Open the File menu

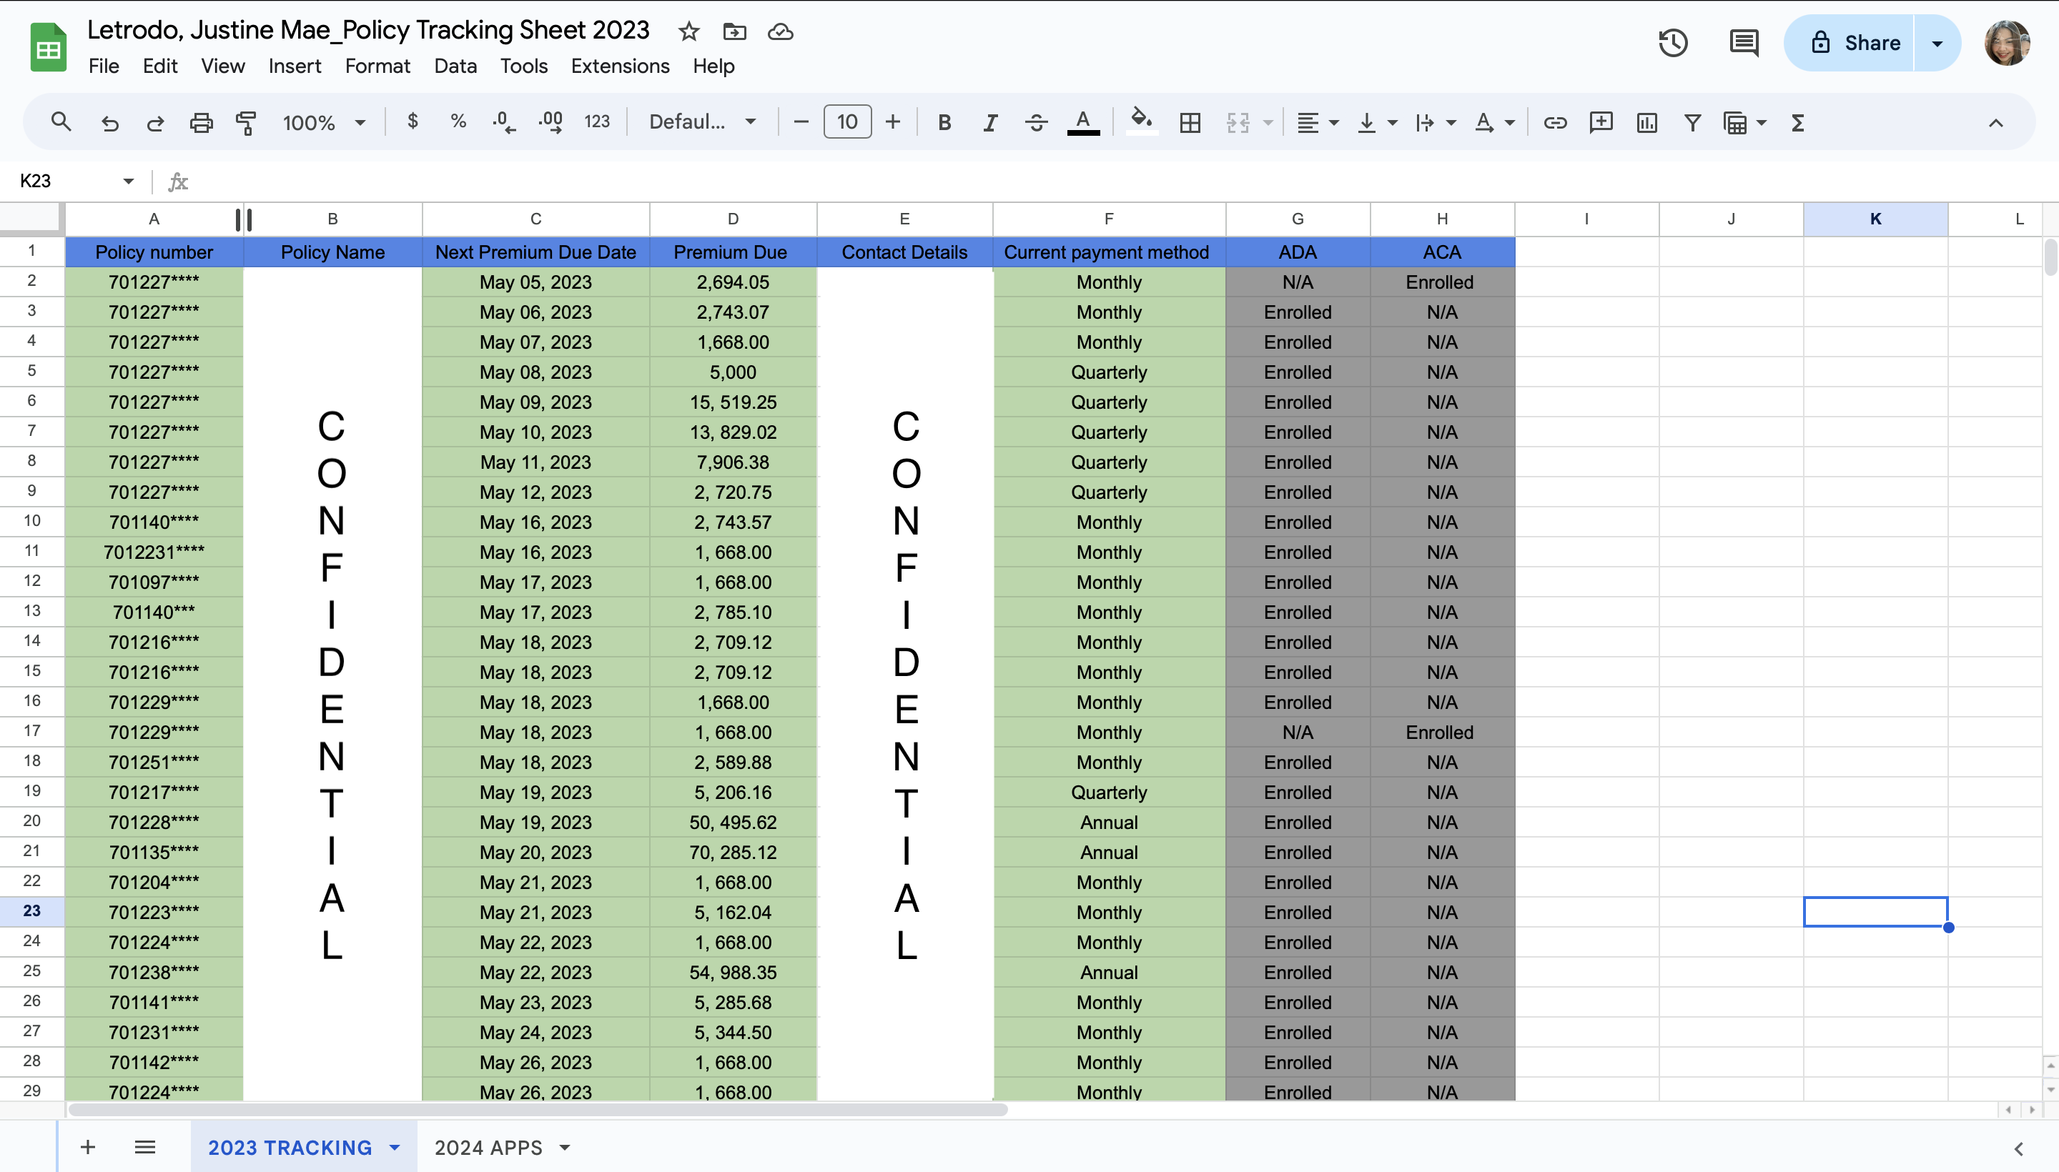[104, 66]
